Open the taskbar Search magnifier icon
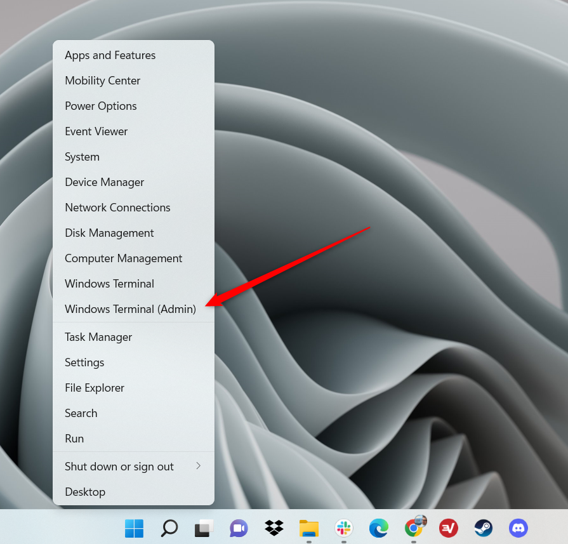Image resolution: width=568 pixels, height=544 pixels. pos(169,527)
